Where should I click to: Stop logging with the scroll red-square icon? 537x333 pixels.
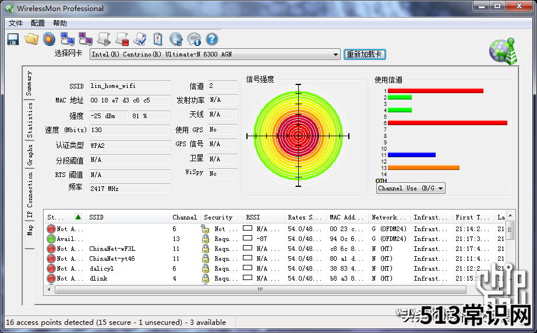tap(122, 40)
